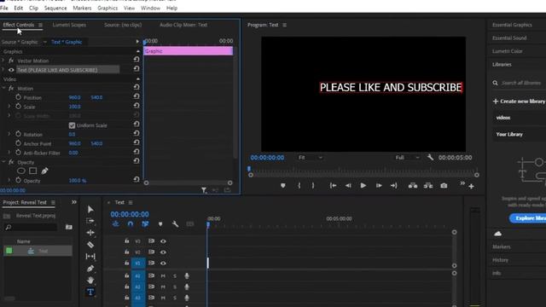Click Create new library
This screenshot has height=307, width=546.
(519, 101)
